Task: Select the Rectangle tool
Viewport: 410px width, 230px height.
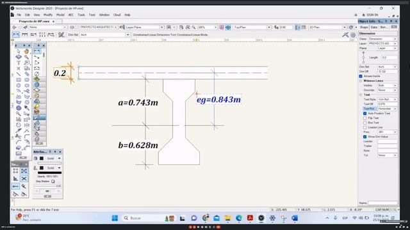Action: pyautogui.click(x=19, y=79)
